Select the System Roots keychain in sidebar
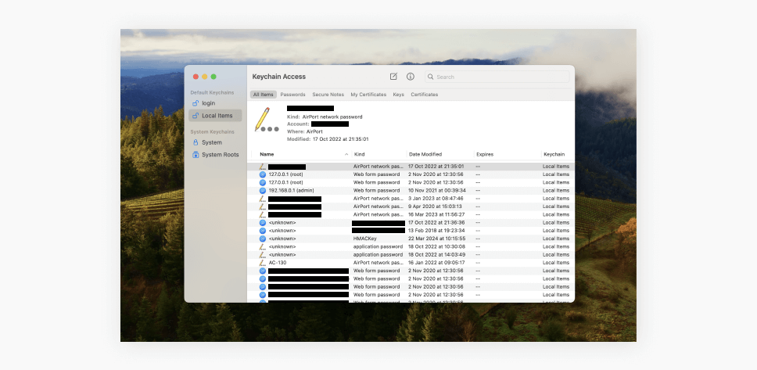The image size is (757, 370). point(215,155)
